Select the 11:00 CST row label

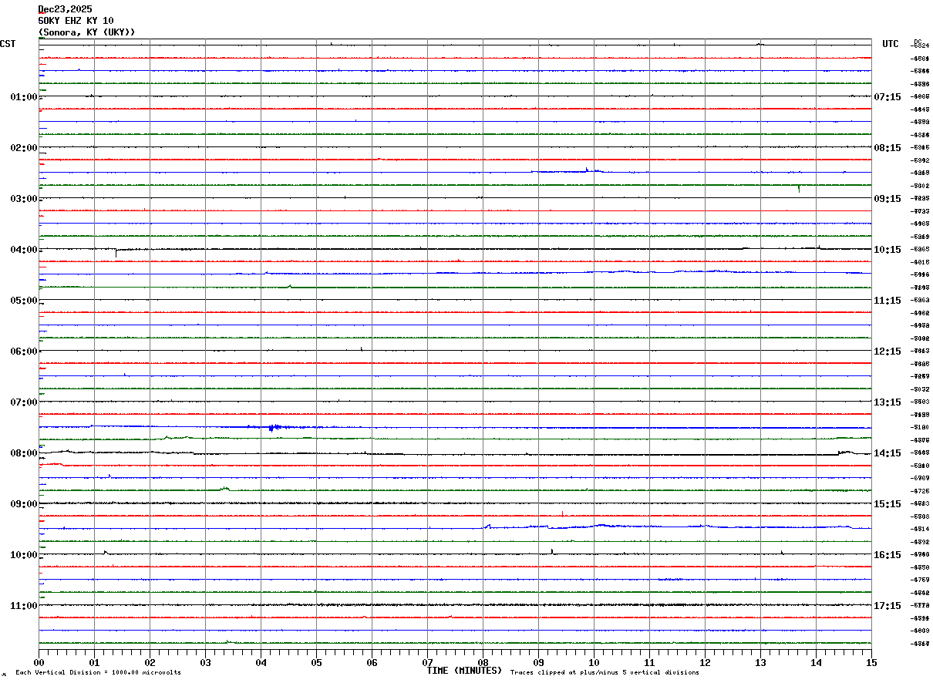pos(24,606)
